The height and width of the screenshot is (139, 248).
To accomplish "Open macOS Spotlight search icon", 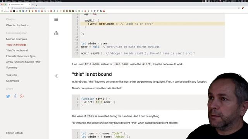I will click(239, 1).
